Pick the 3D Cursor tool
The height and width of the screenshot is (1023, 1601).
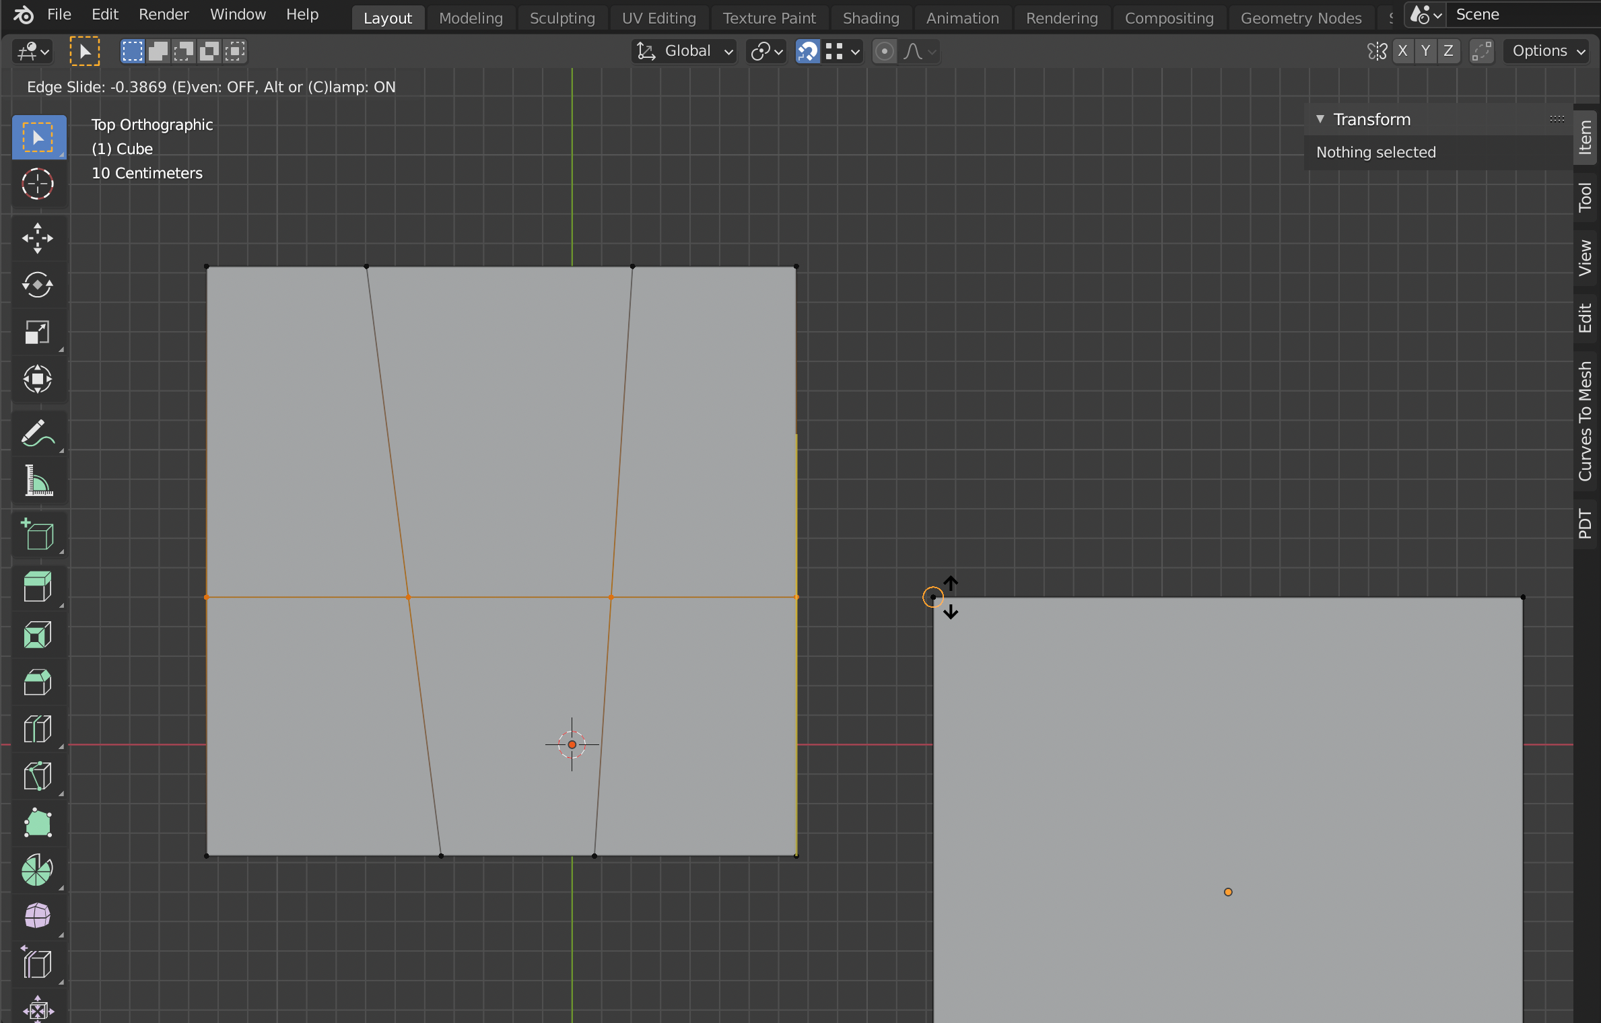coord(38,184)
